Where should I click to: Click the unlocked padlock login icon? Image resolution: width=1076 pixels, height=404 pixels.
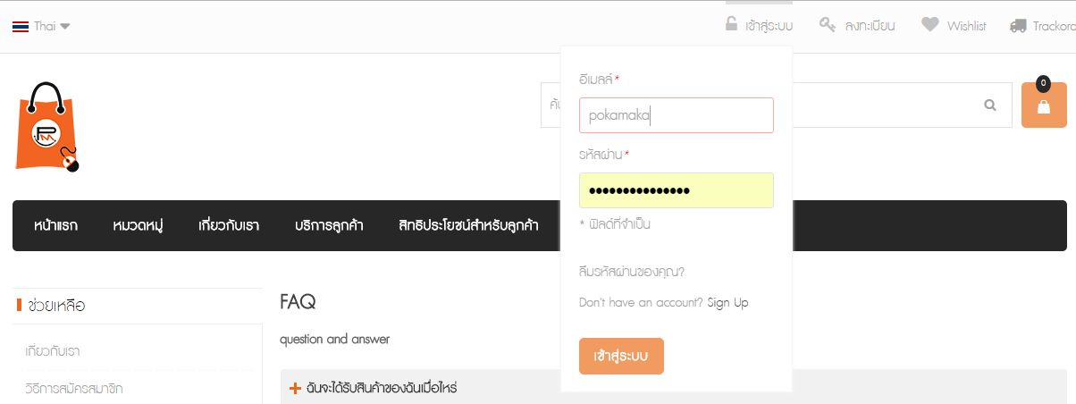pos(731,25)
